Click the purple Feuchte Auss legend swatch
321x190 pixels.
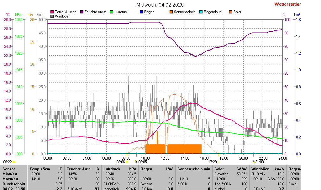[82, 12]
